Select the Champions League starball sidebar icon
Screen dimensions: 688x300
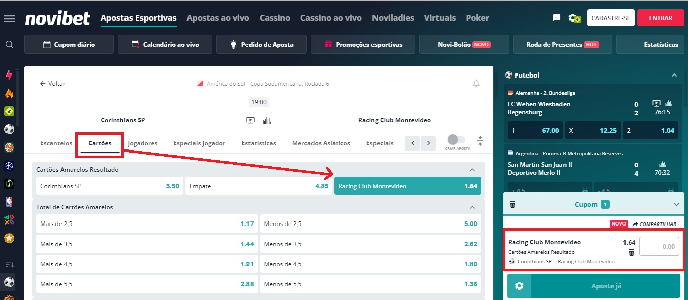[9, 166]
